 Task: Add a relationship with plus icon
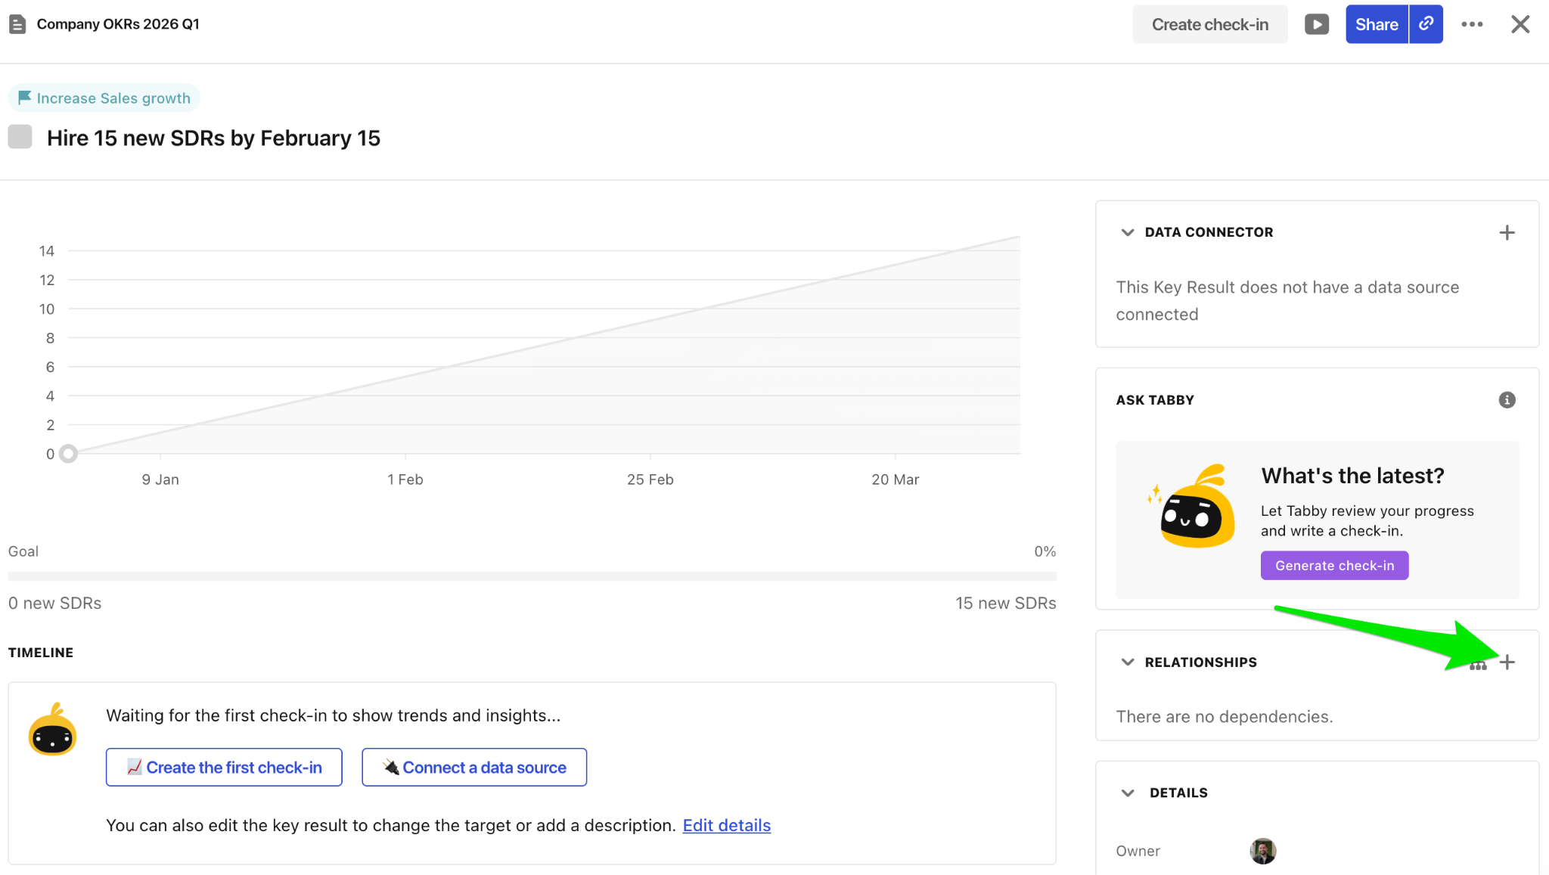(1507, 662)
